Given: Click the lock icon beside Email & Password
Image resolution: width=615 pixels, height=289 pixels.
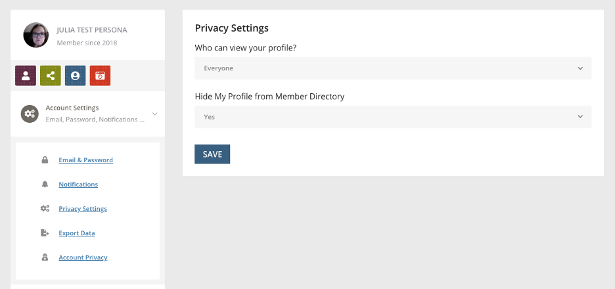Looking at the screenshot, I should 45,160.
